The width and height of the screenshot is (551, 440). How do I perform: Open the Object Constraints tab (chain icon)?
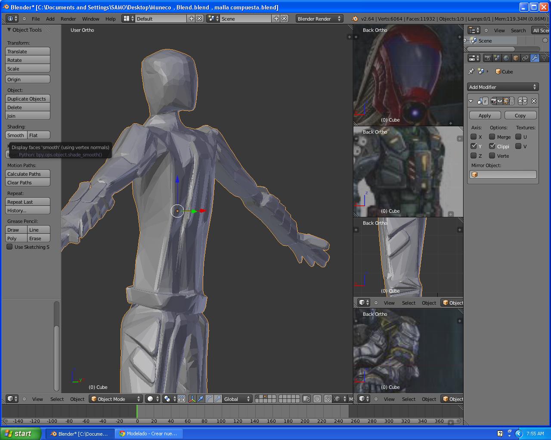[x=525, y=58]
